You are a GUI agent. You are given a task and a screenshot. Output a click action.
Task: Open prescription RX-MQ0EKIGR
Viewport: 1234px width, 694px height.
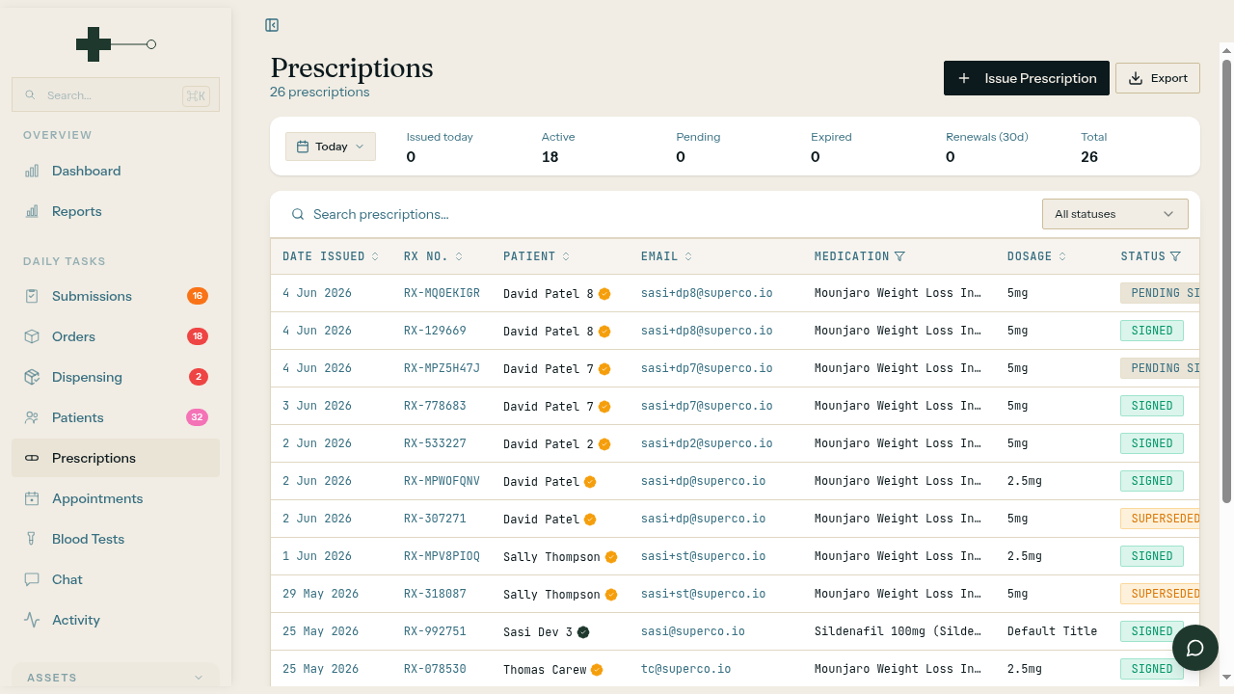point(442,293)
